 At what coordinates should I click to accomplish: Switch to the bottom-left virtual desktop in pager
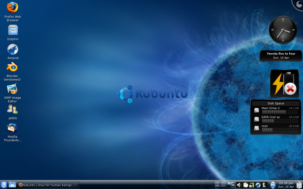pos(217,187)
